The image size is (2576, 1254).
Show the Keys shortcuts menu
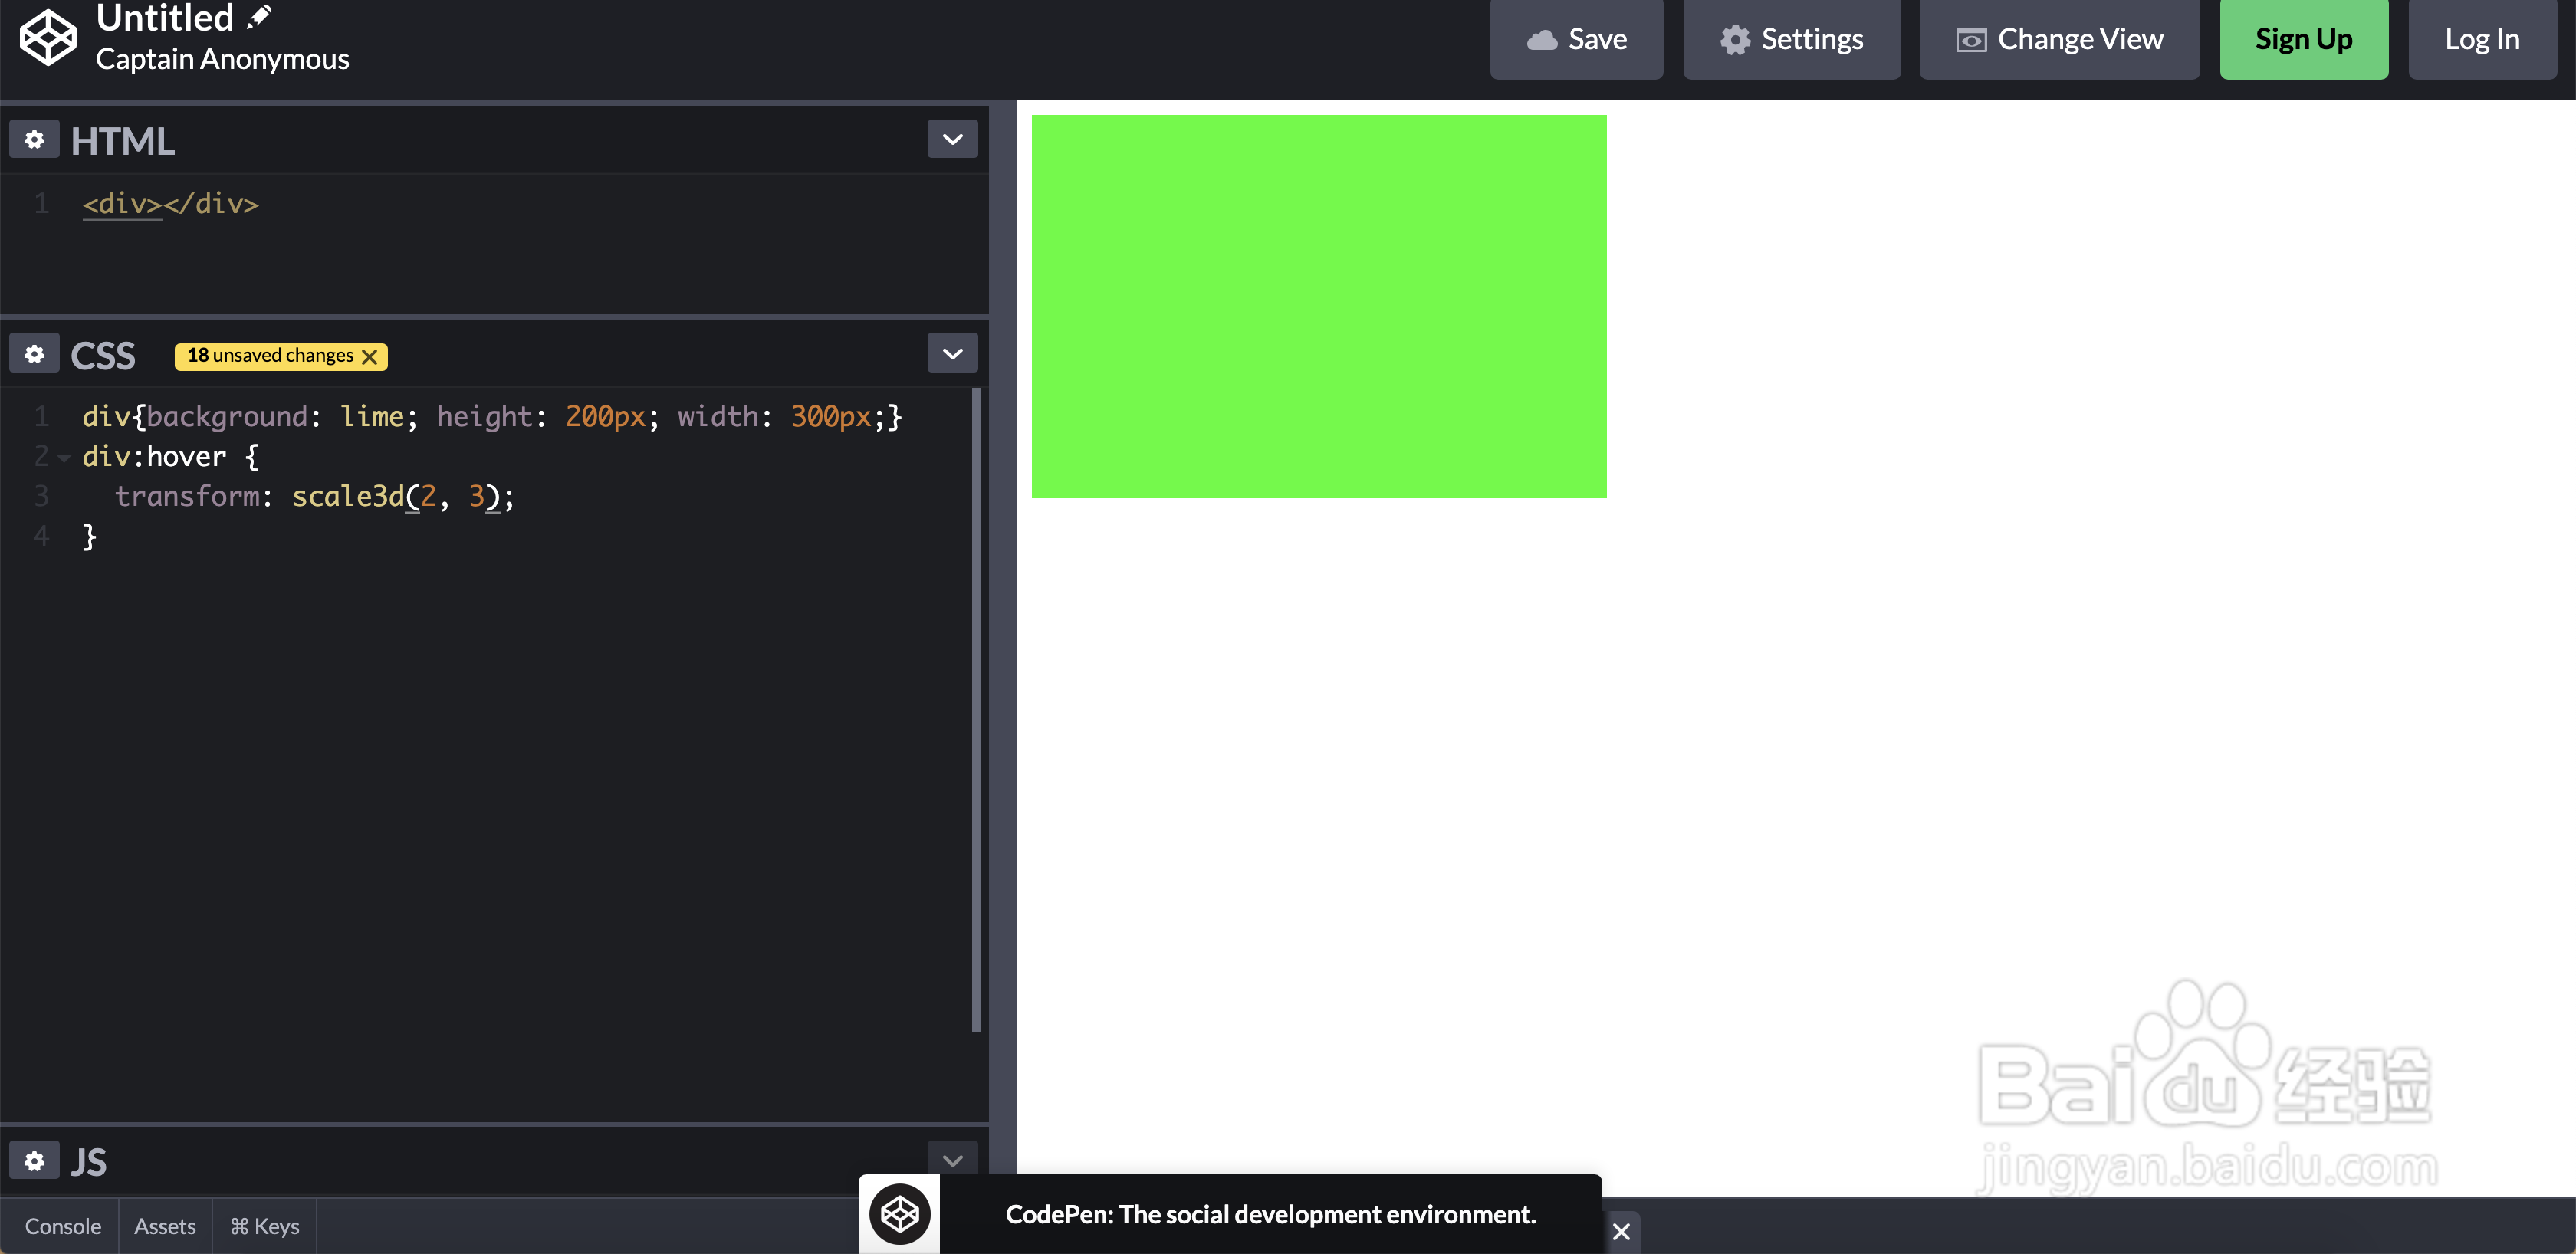pos(265,1226)
